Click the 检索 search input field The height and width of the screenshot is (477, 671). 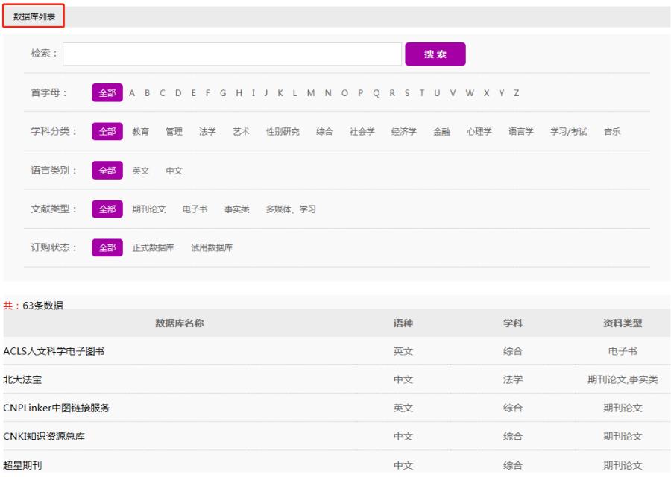tap(232, 54)
